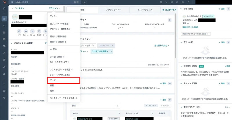Remove the これまでの全期間 filter chip

(111, 51)
